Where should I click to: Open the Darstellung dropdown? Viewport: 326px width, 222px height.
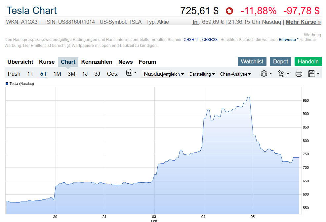(x=202, y=74)
